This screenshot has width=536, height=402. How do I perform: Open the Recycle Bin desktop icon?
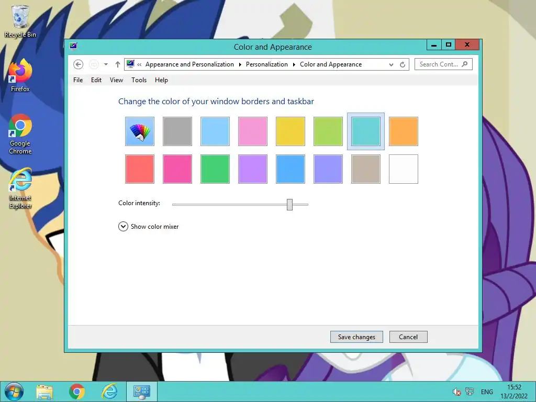click(x=20, y=21)
